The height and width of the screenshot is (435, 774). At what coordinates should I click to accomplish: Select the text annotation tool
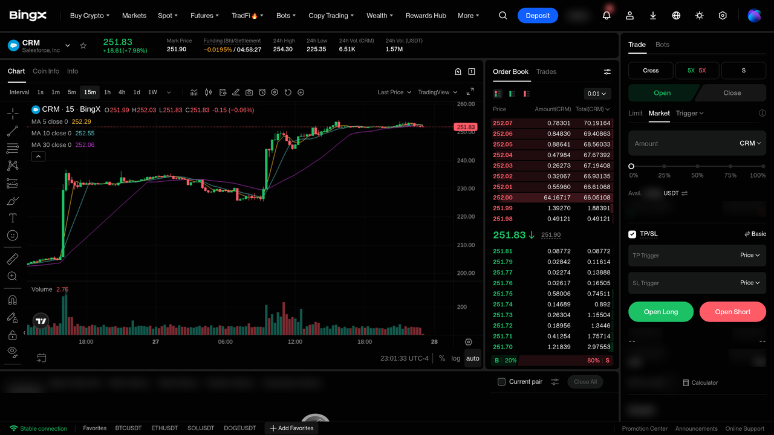(x=13, y=218)
